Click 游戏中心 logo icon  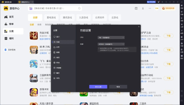click(x=6, y=8)
